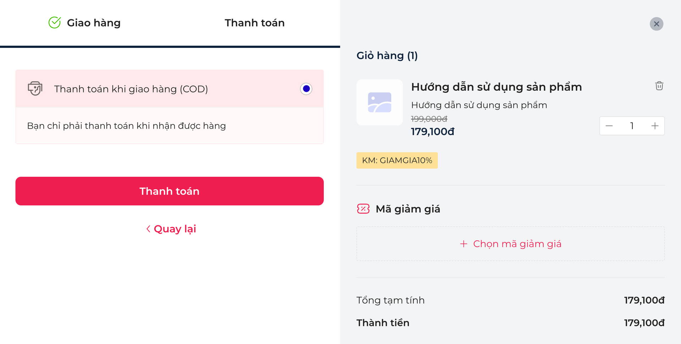
Task: Go back via Quay lại link
Action: point(175,229)
